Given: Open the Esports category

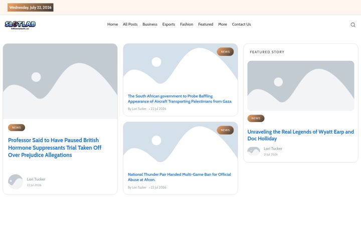Looking at the screenshot, I should coord(168,24).
